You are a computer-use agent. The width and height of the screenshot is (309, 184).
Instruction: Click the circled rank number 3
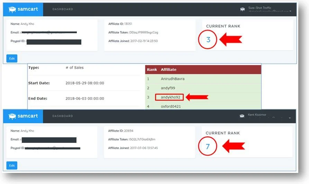tap(208, 40)
